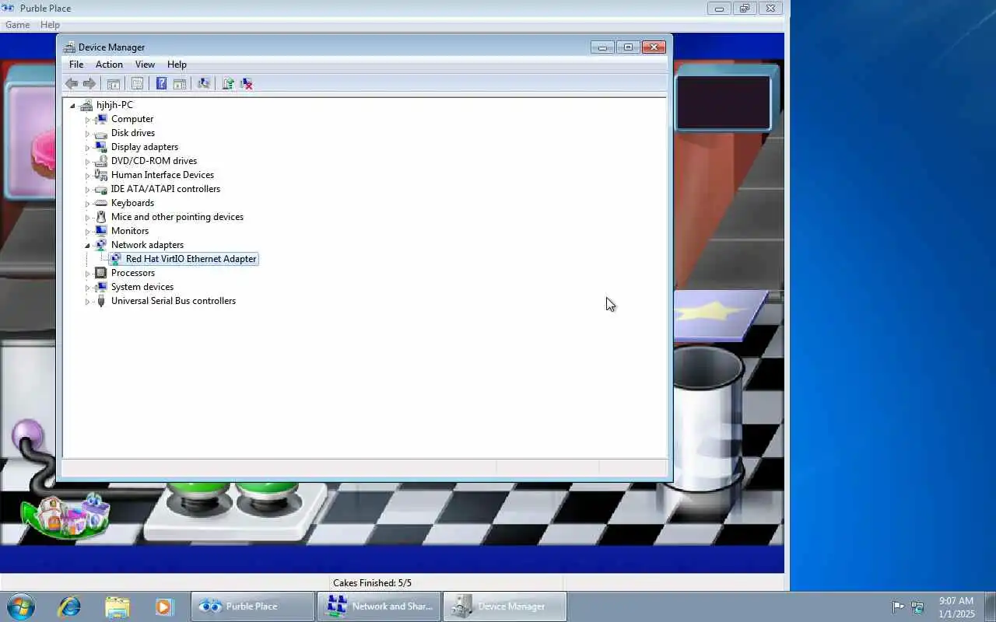Image resolution: width=996 pixels, height=622 pixels.
Task: Click the Forward arrow in Device Manager toolbar
Action: (89, 83)
